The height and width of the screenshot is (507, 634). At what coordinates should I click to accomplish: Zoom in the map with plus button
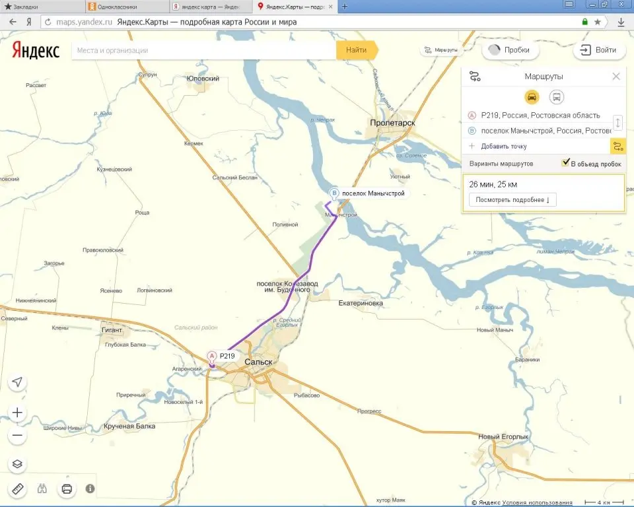click(17, 413)
